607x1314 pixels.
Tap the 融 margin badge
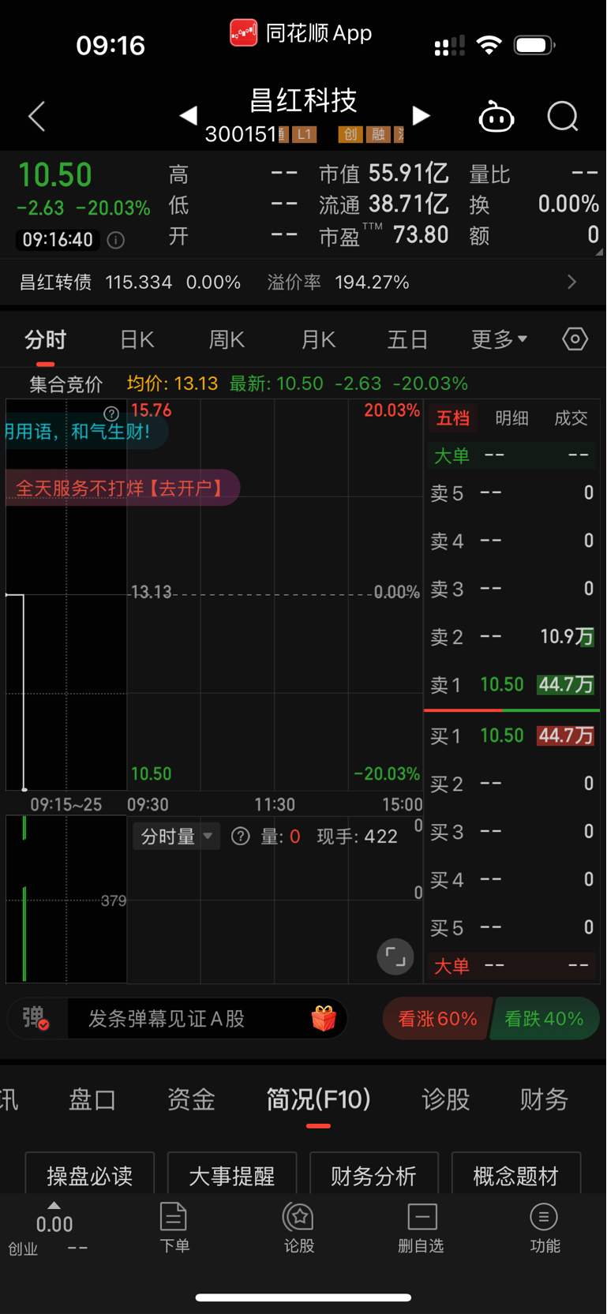[378, 134]
